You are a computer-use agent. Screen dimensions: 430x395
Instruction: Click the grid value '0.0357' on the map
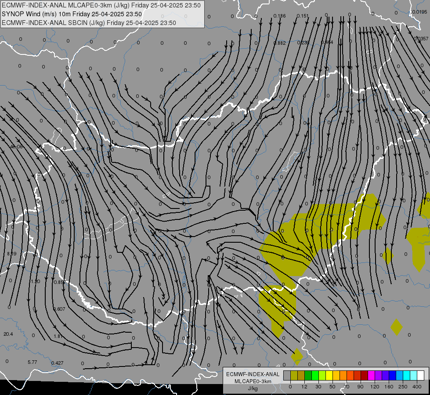tap(421, 39)
